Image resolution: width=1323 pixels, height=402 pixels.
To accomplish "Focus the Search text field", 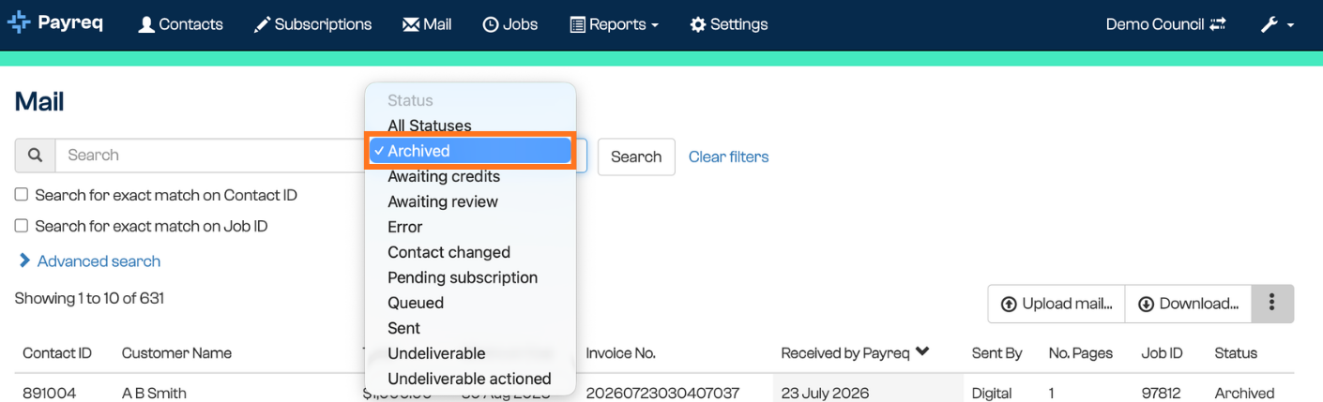I will click(210, 156).
